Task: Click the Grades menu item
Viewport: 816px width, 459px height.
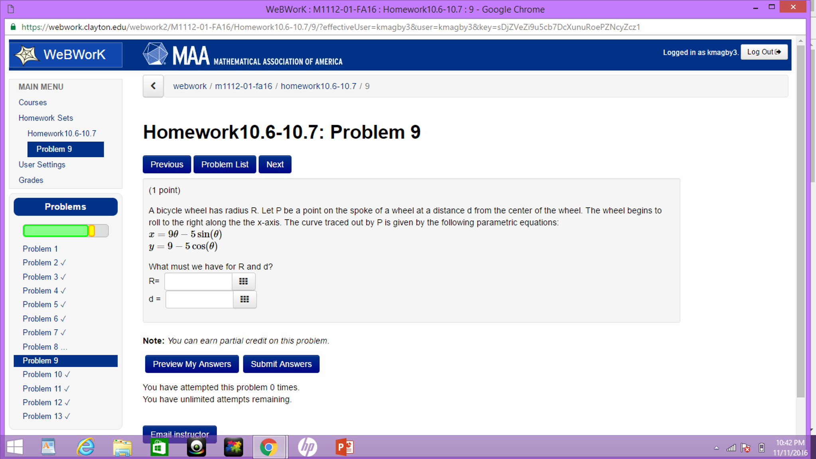Action: pos(32,180)
